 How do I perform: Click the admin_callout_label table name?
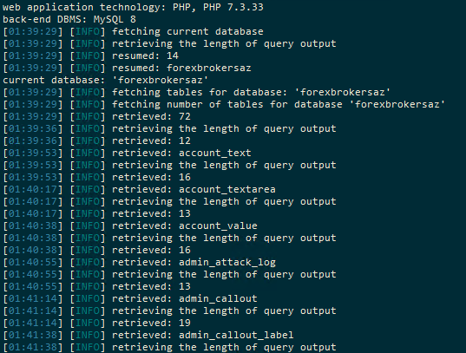[236, 335]
